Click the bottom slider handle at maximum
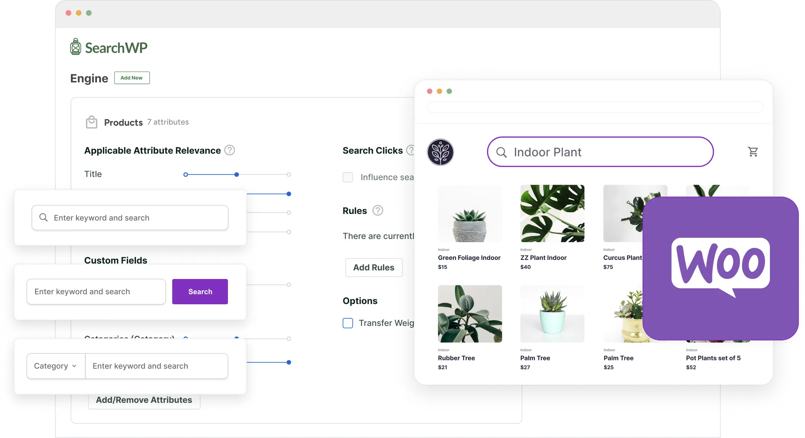The width and height of the screenshot is (805, 438). tap(289, 362)
